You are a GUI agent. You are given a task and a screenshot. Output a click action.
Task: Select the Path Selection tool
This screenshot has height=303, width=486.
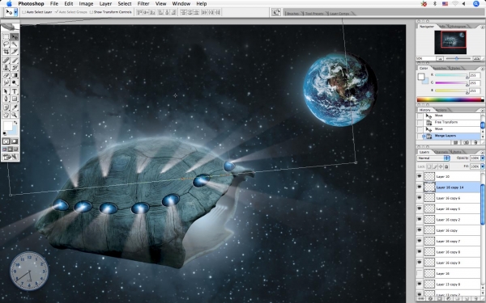coord(6,91)
